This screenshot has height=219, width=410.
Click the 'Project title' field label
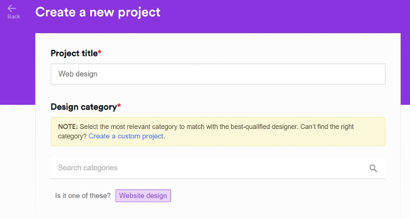tap(74, 53)
